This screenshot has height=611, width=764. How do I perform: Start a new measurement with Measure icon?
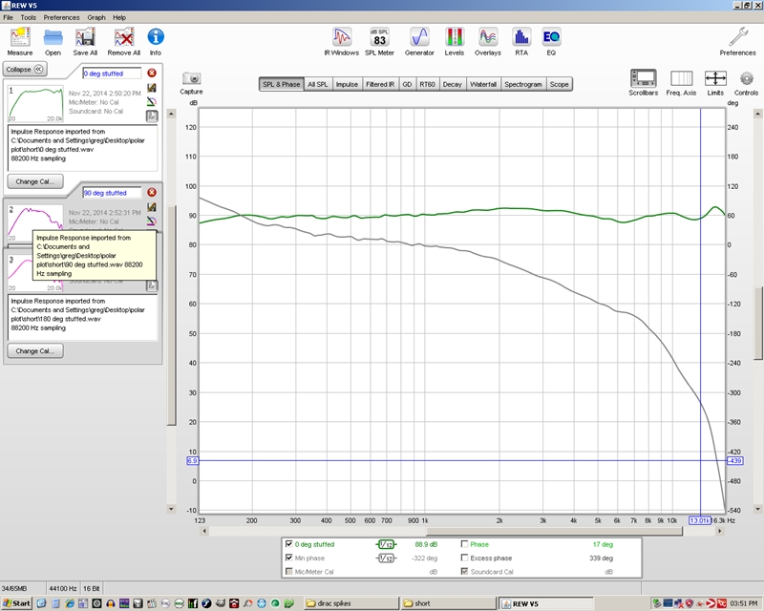[x=19, y=42]
